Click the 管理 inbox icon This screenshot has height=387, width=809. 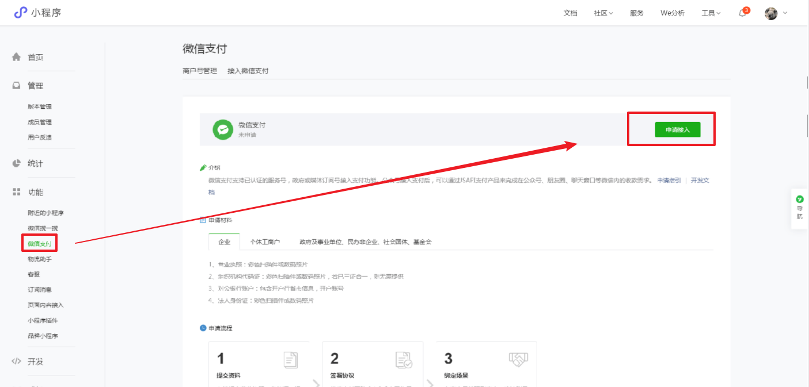[17, 86]
